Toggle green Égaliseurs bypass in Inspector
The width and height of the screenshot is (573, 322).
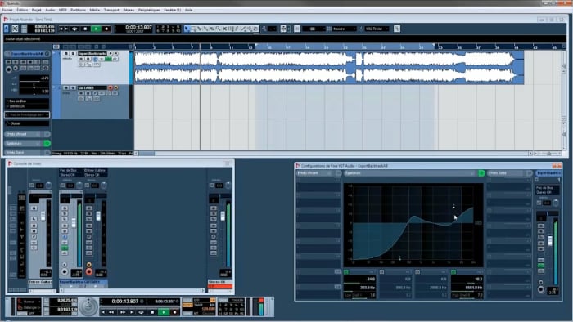pyautogui.click(x=47, y=143)
